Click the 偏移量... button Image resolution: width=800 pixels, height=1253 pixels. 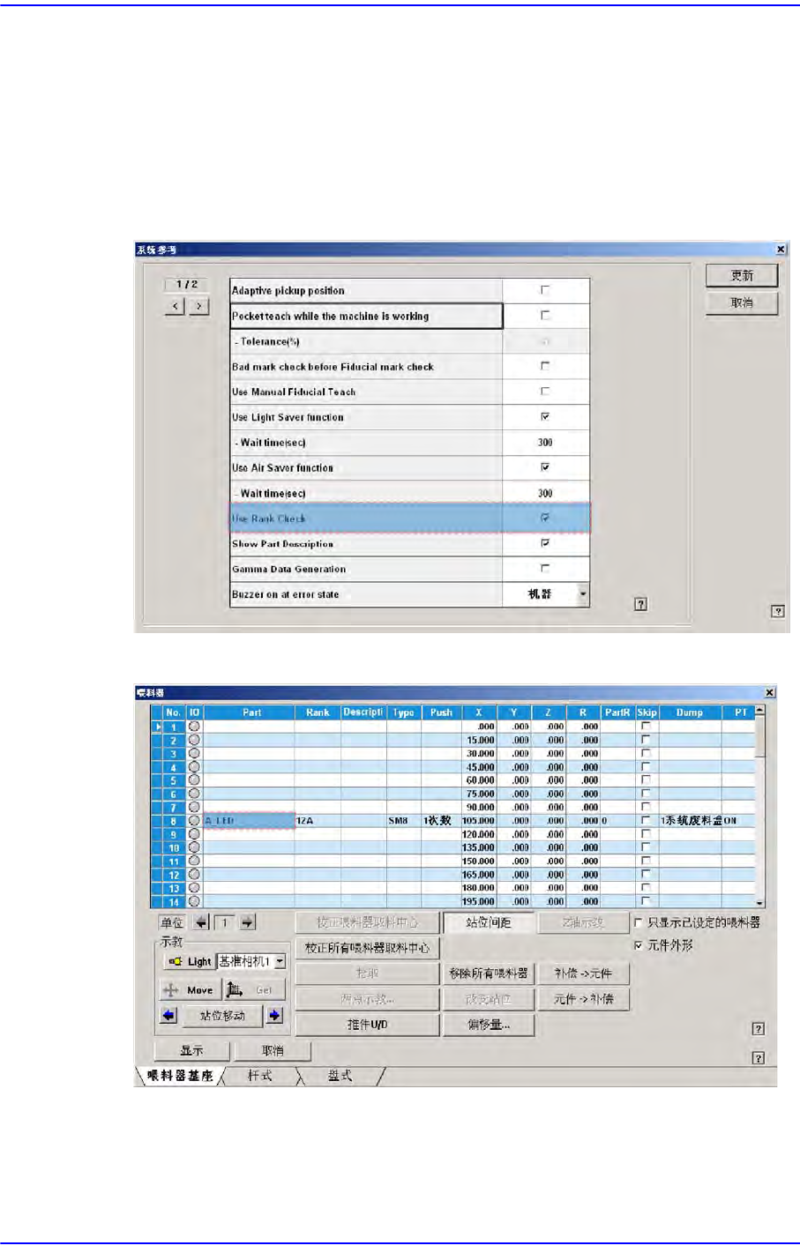point(489,1025)
